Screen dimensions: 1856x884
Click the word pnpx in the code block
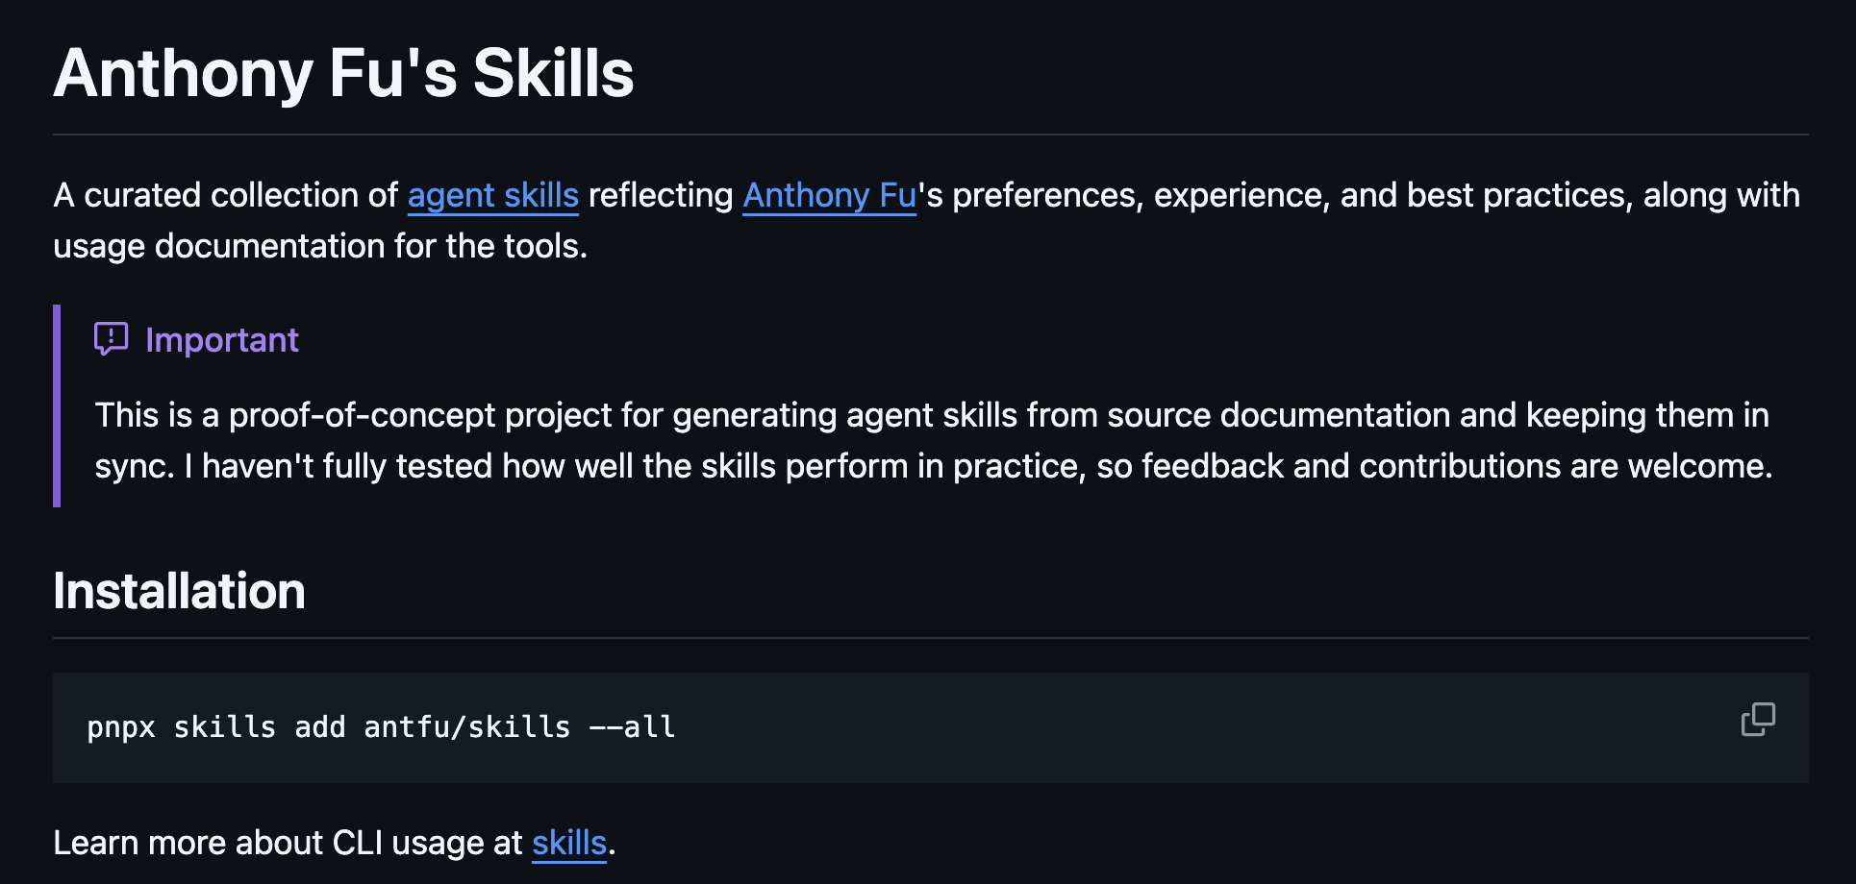(x=121, y=727)
